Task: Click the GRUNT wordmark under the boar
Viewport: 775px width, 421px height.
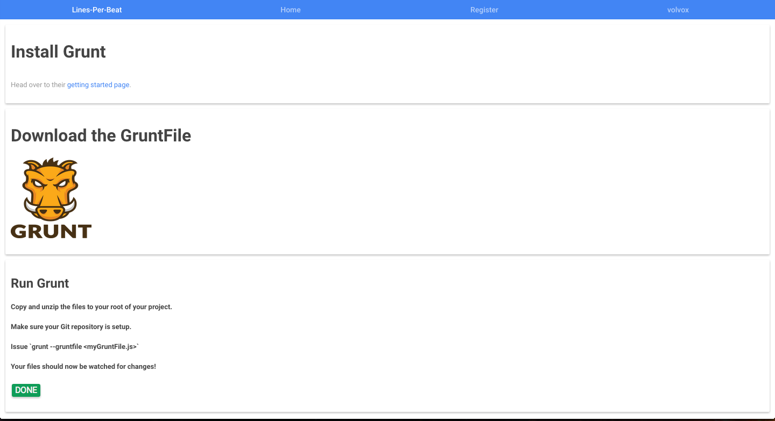Action: pos(51,231)
